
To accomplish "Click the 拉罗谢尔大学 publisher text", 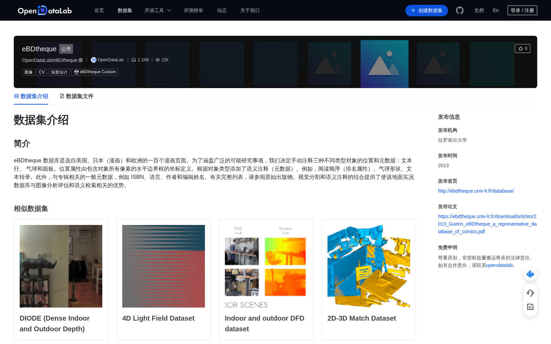I will (x=453, y=140).
